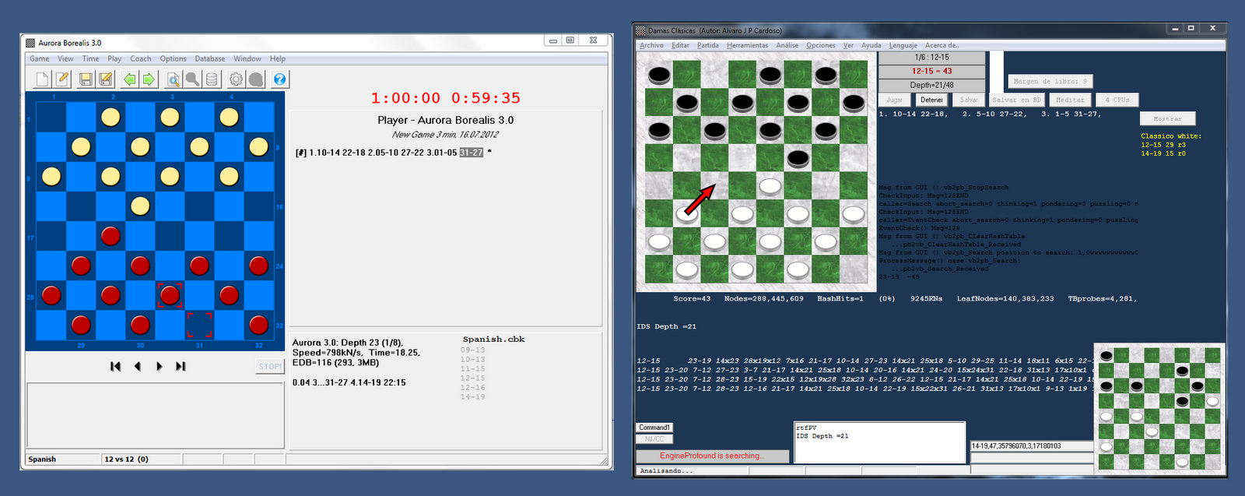Click the green right arrow icon in Aurora toolbar
Image resolution: width=1245 pixels, height=496 pixels.
click(x=149, y=79)
